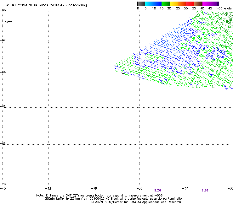The width and height of the screenshot is (233, 204).
Task: Click the legend label '25'
Action: tap(178, 8)
